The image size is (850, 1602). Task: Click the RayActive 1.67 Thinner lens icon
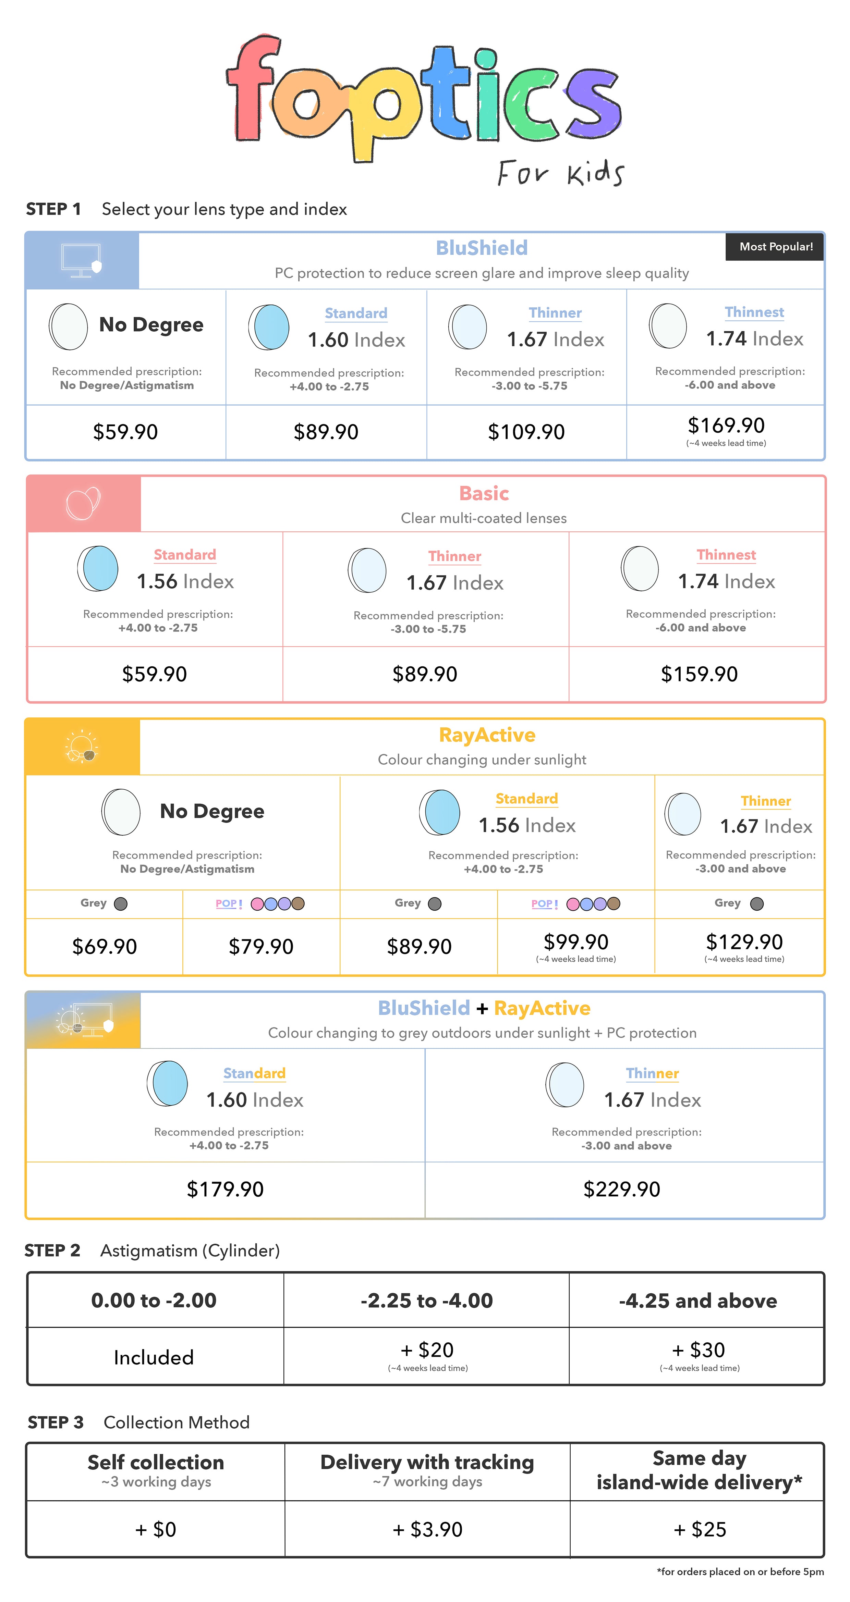coord(683,813)
